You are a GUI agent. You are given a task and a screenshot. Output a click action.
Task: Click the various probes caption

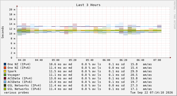point(16,92)
